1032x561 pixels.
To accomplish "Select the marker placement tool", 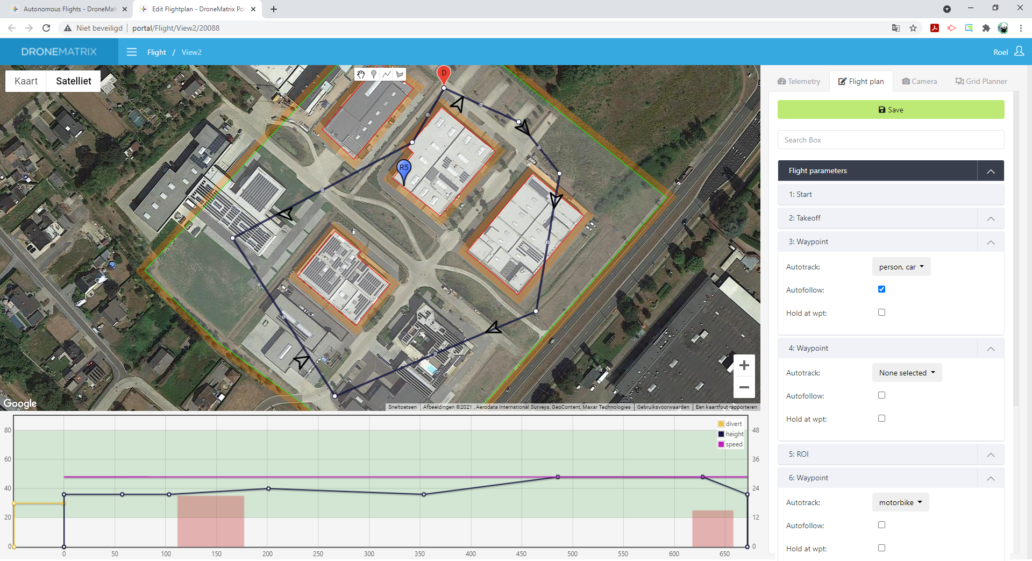I will coord(374,74).
